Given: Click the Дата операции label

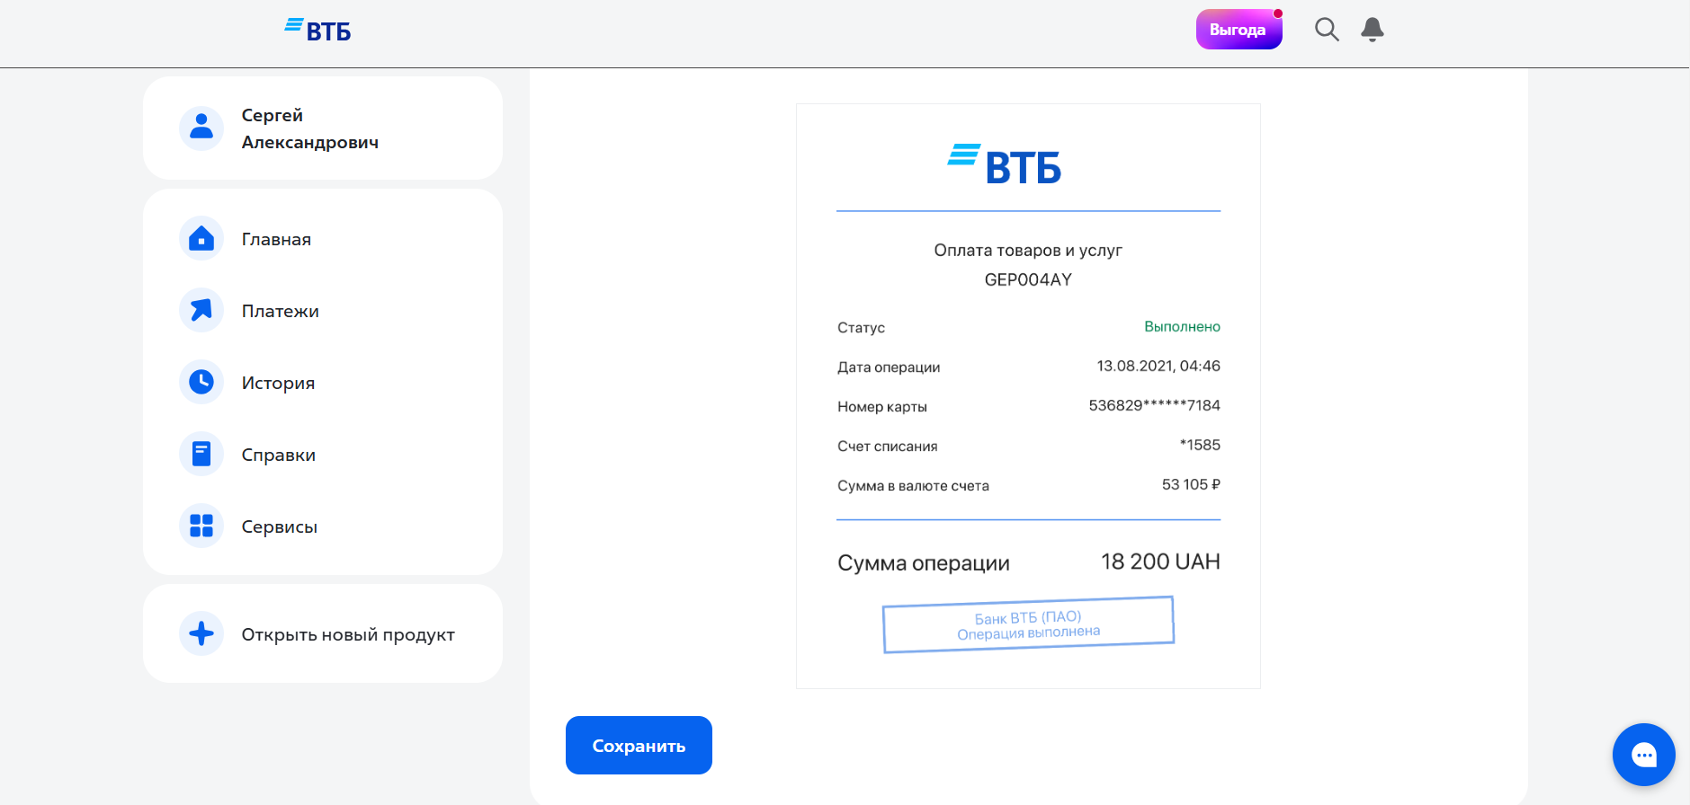Looking at the screenshot, I should (889, 367).
